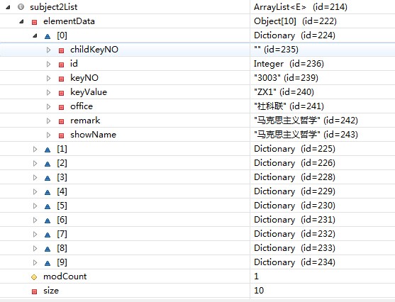
Task: Click the red square icon beside elementData
Action: (x=34, y=22)
